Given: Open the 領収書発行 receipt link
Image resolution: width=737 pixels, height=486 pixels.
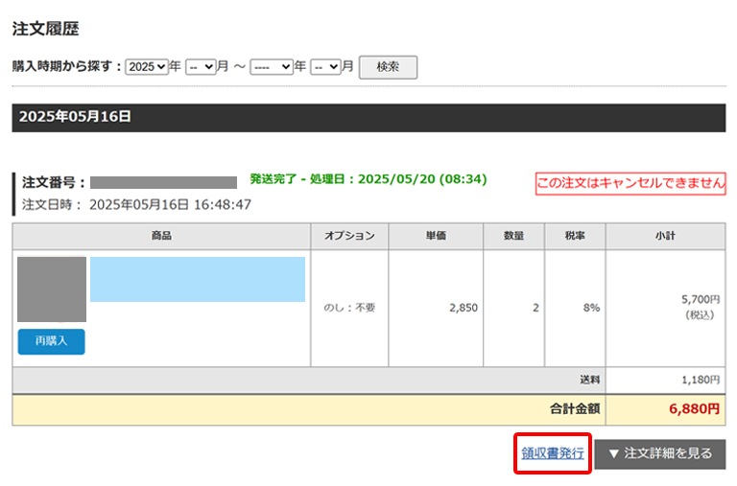Looking at the screenshot, I should [x=552, y=452].
